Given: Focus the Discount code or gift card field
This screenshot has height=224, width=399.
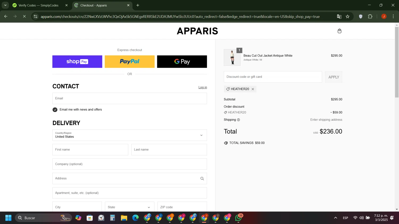Looking at the screenshot, I should pyautogui.click(x=273, y=77).
